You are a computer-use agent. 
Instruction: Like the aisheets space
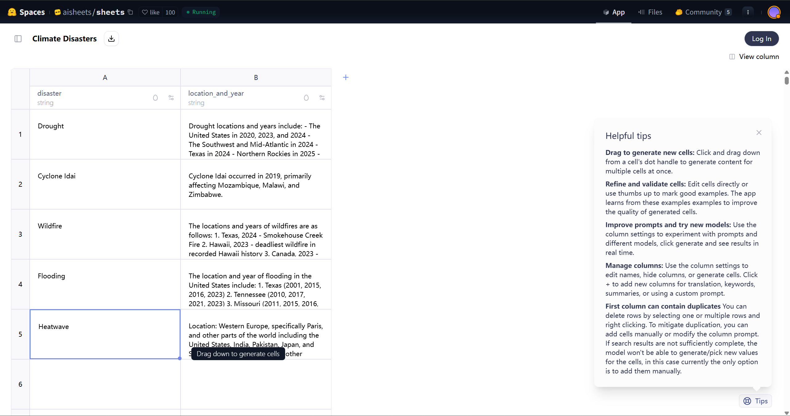coord(151,12)
